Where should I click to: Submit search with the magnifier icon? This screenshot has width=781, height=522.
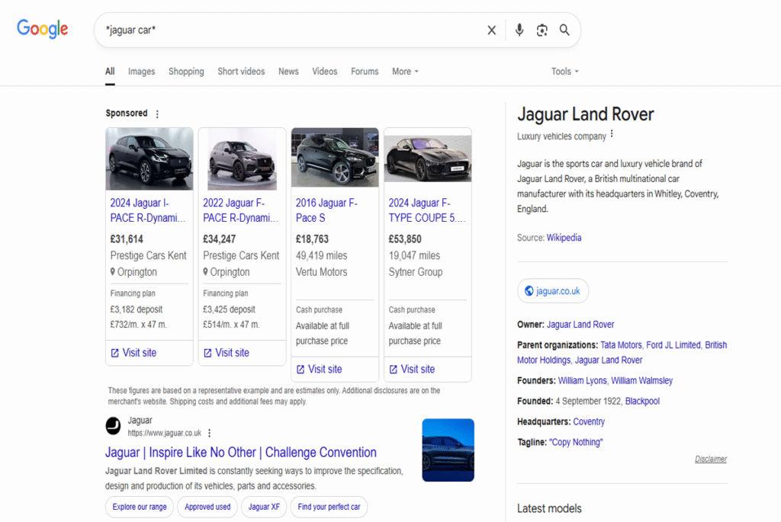click(x=564, y=30)
